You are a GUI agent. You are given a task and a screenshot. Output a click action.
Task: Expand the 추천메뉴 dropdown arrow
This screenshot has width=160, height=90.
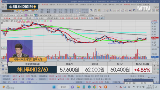click(45, 11)
